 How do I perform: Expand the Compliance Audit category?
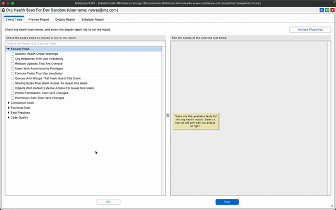click(8, 103)
